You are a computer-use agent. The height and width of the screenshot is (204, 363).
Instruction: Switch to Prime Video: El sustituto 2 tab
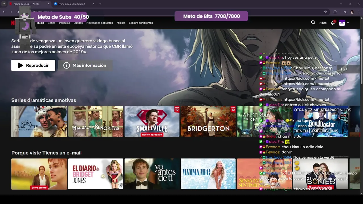tap(74, 4)
